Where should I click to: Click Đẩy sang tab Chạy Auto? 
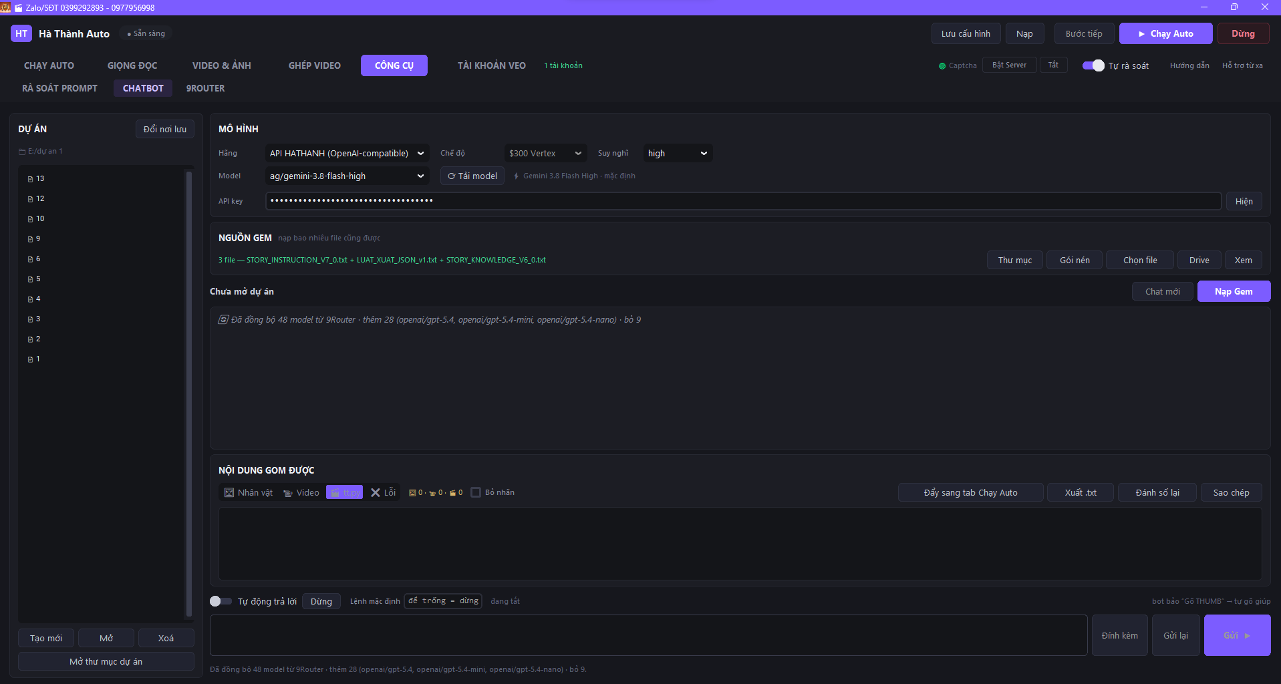(x=970, y=492)
